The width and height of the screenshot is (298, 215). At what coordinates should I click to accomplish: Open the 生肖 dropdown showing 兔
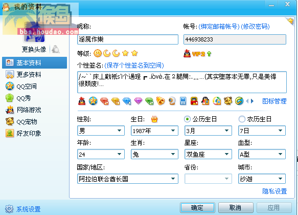click(x=154, y=154)
